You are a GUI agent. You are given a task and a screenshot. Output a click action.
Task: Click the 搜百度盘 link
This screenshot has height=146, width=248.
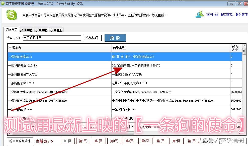point(227,15)
